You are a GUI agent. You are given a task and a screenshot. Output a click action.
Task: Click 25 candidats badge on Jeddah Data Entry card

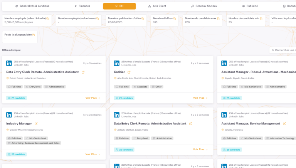[124, 150]
